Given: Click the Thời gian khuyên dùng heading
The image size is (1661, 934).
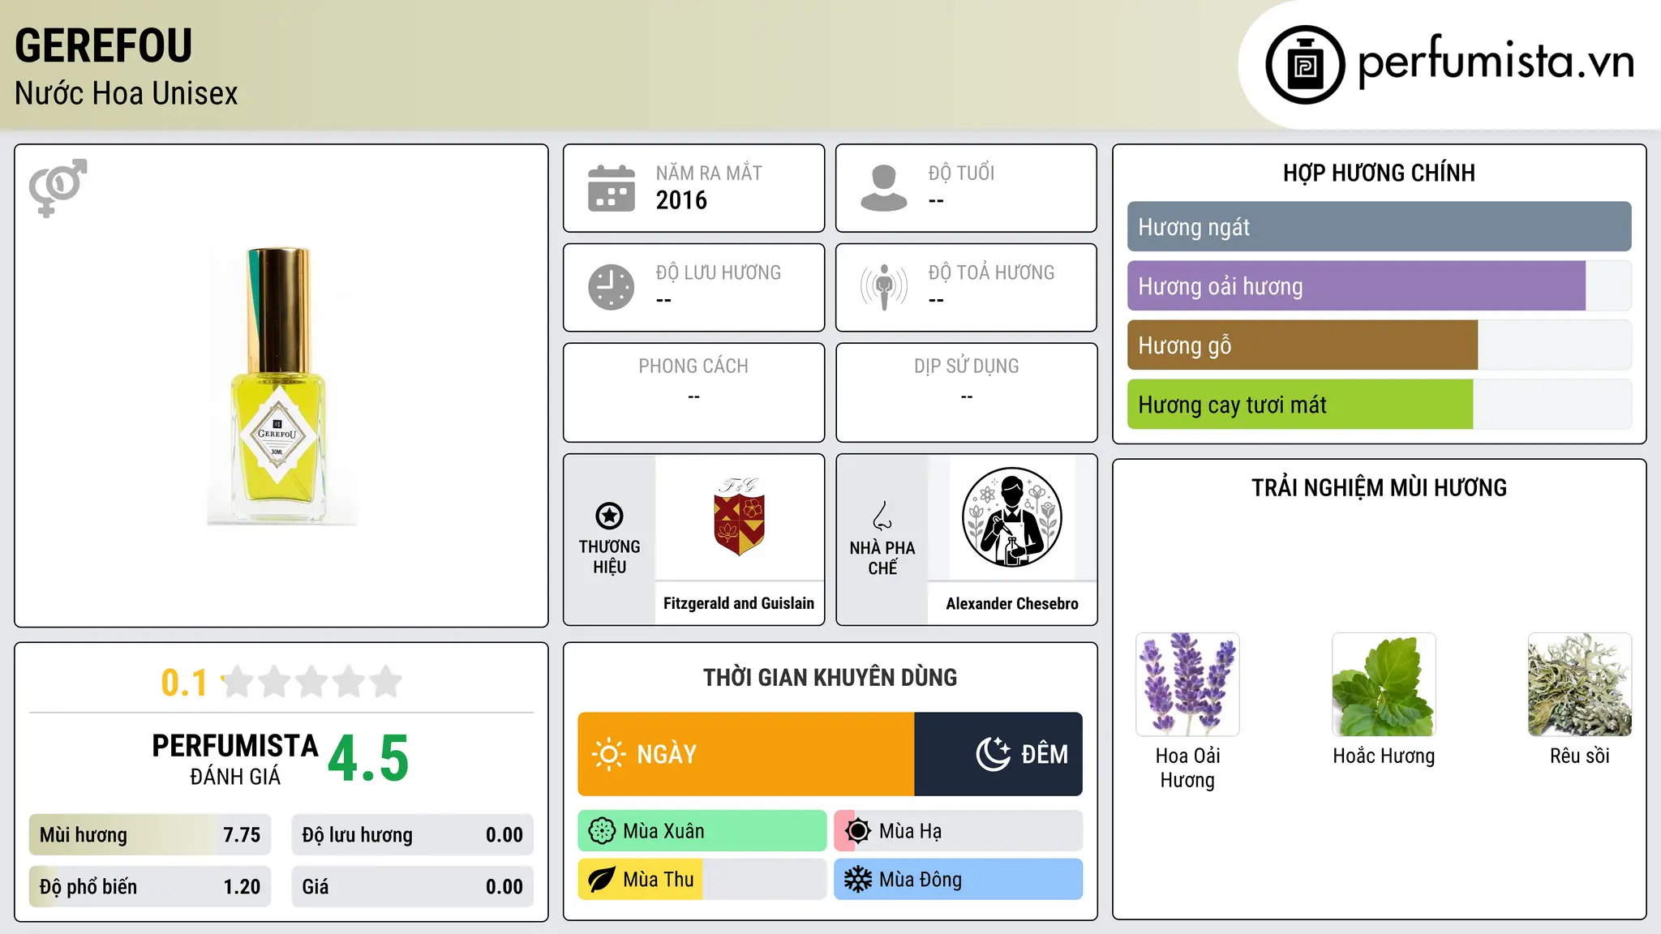Looking at the screenshot, I should pyautogui.click(x=830, y=677).
